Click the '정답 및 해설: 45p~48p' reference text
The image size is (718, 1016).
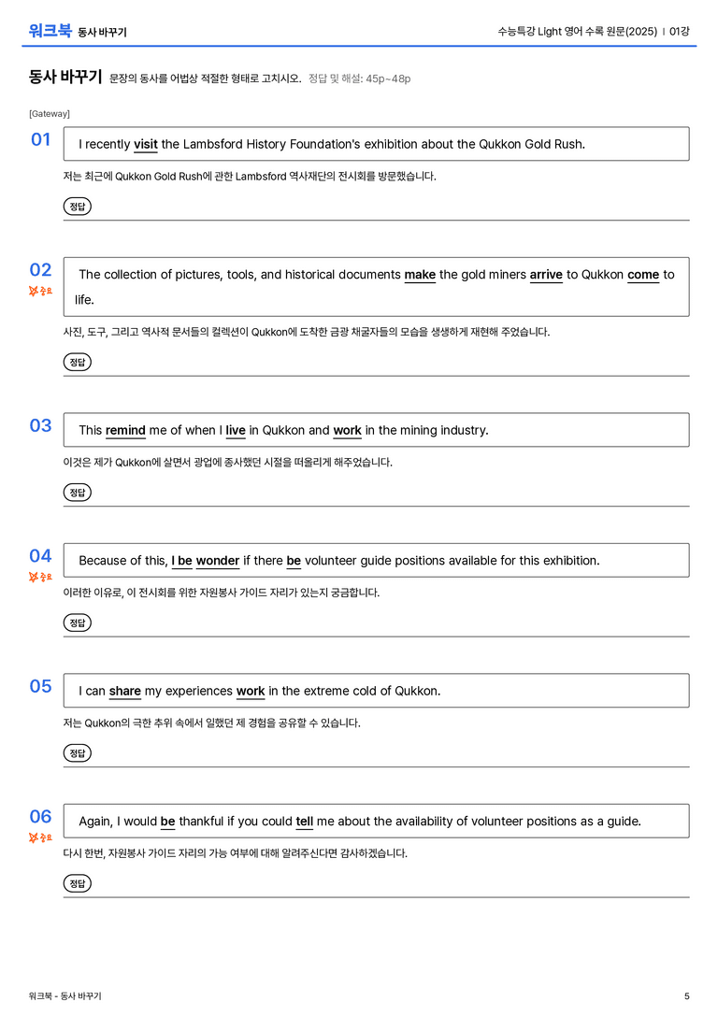[x=360, y=79]
